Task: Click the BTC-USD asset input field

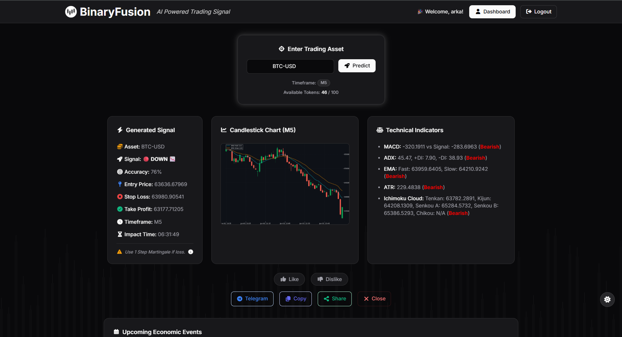Action: coord(290,66)
